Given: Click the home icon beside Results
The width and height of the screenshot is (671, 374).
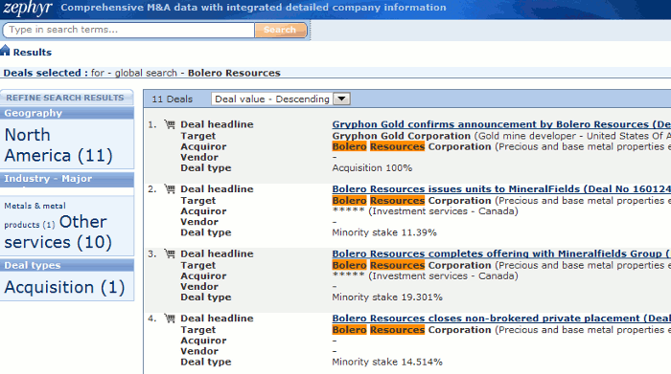Looking at the screenshot, I should (5, 51).
